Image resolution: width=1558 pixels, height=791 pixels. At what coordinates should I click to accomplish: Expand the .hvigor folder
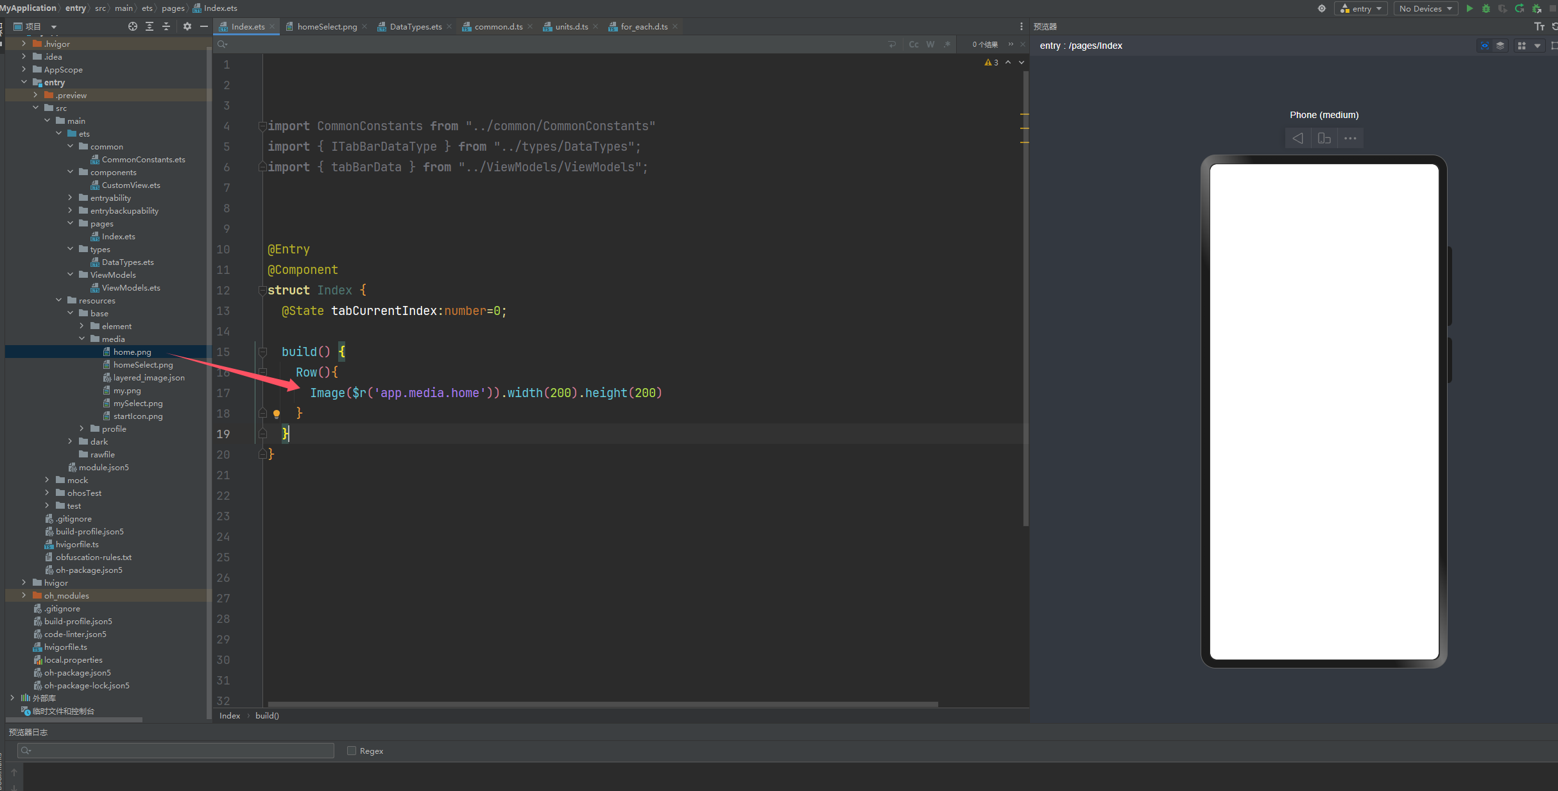click(x=24, y=44)
